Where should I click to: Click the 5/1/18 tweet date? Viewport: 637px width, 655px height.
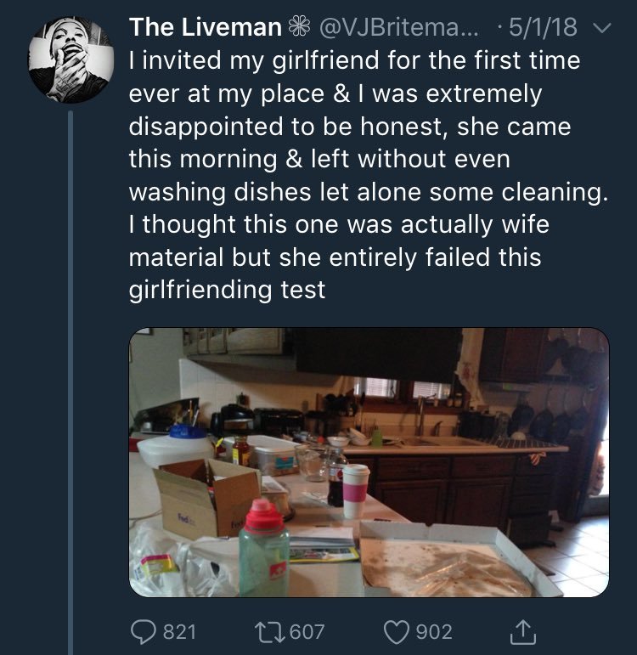(x=543, y=28)
